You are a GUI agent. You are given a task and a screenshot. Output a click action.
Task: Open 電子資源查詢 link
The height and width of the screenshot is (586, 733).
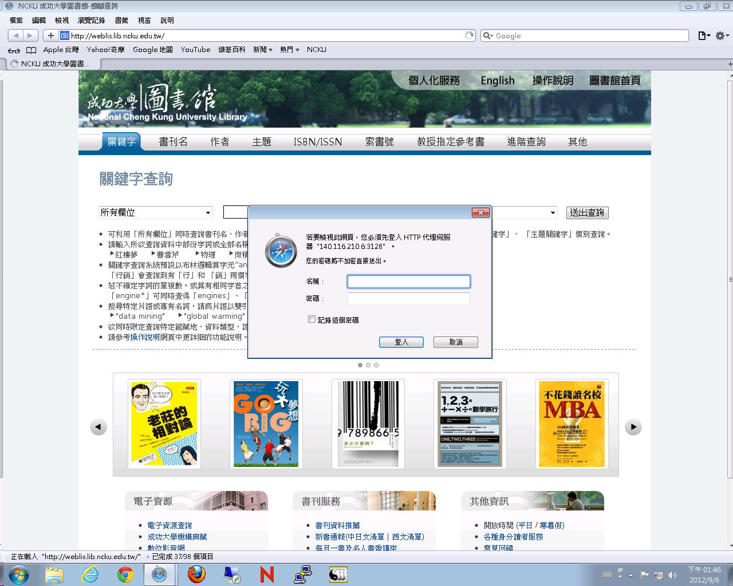(x=170, y=525)
